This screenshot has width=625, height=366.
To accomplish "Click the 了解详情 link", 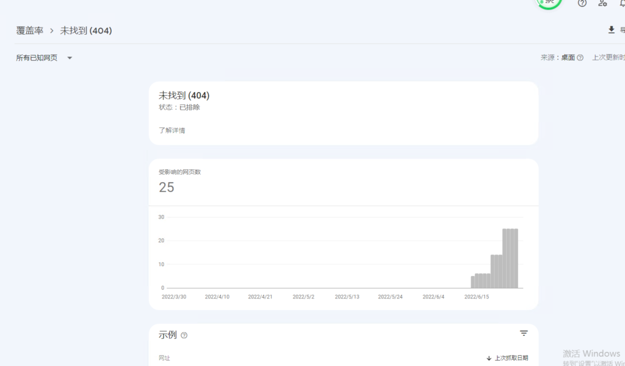I will click(172, 130).
